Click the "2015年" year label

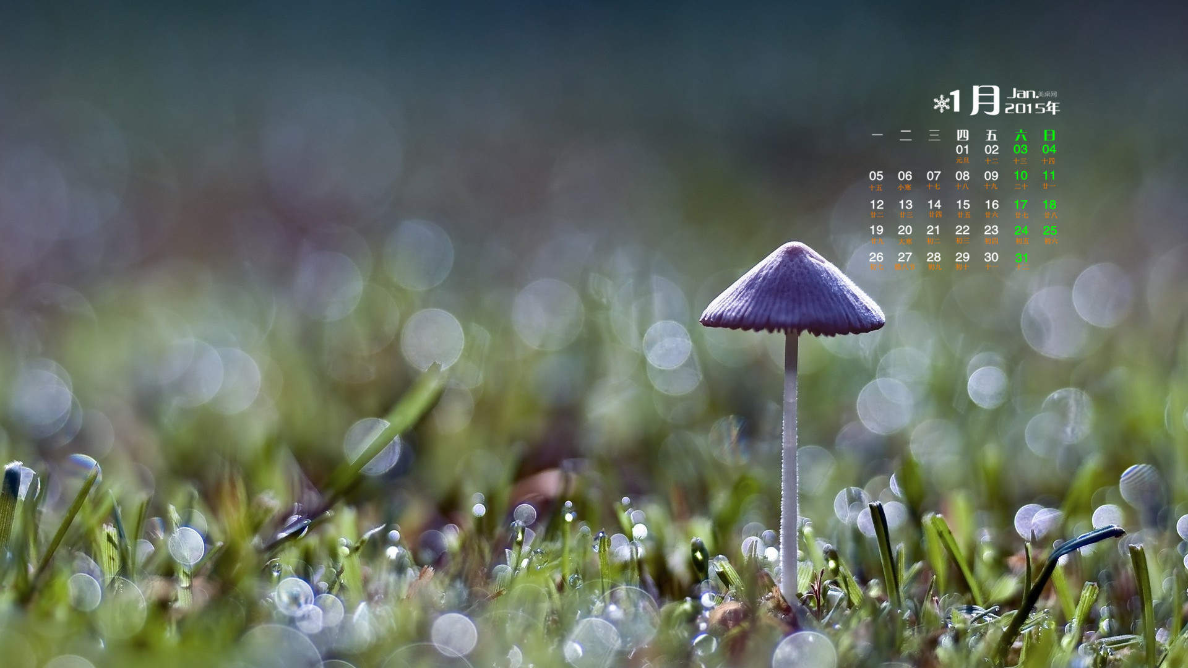pyautogui.click(x=1032, y=108)
